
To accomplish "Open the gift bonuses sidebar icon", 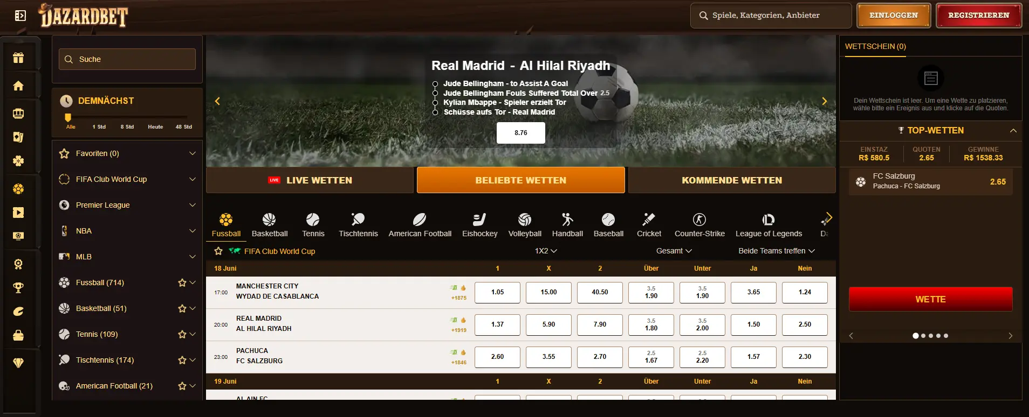I will (18, 58).
